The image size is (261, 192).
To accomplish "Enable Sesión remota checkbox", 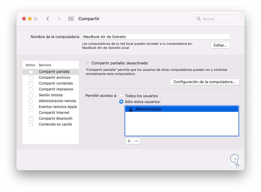I will click(x=31, y=95).
